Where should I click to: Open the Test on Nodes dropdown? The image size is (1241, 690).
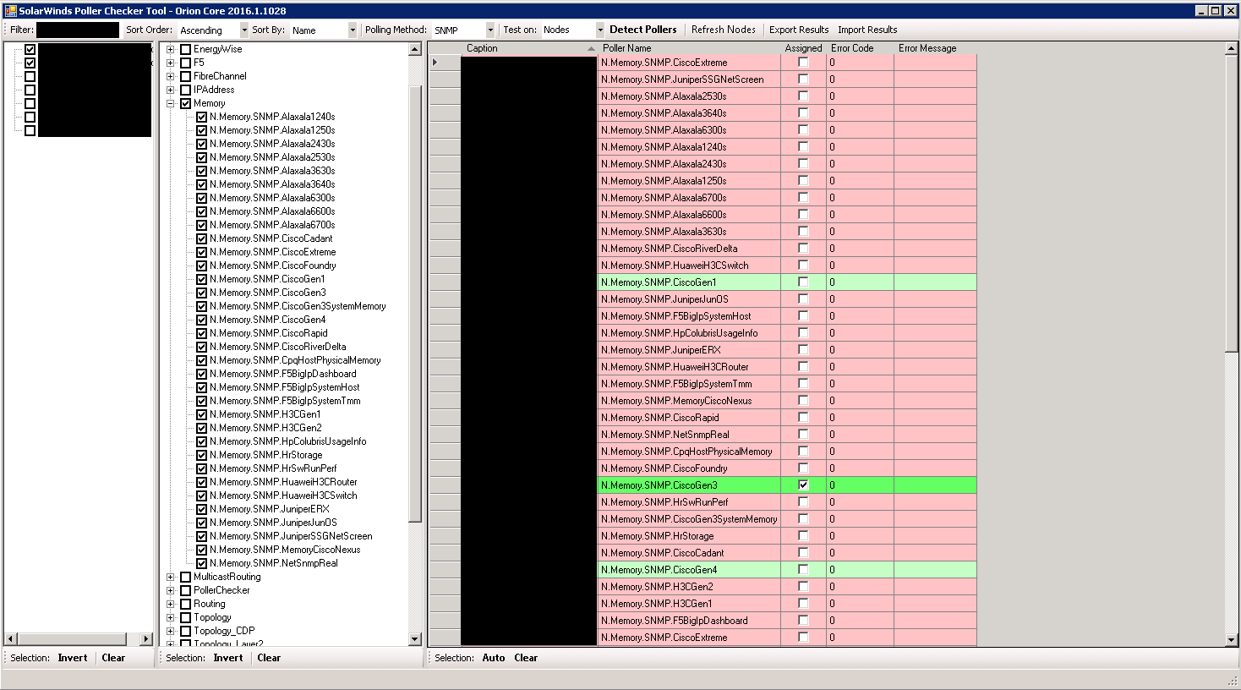600,30
